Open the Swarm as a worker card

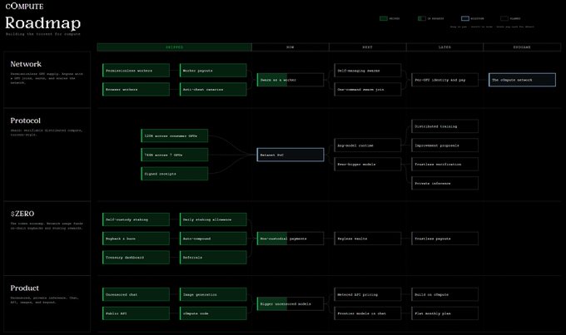click(290, 80)
